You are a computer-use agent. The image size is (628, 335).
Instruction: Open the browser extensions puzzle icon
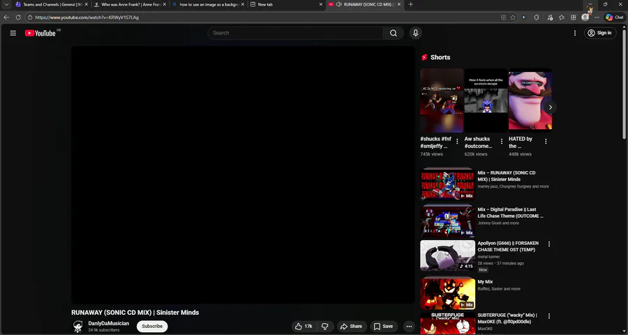(537, 17)
